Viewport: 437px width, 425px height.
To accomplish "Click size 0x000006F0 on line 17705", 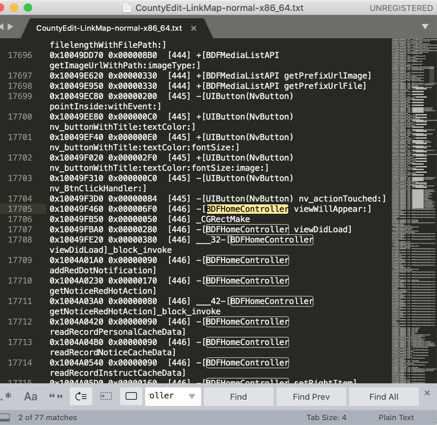I will (132, 209).
